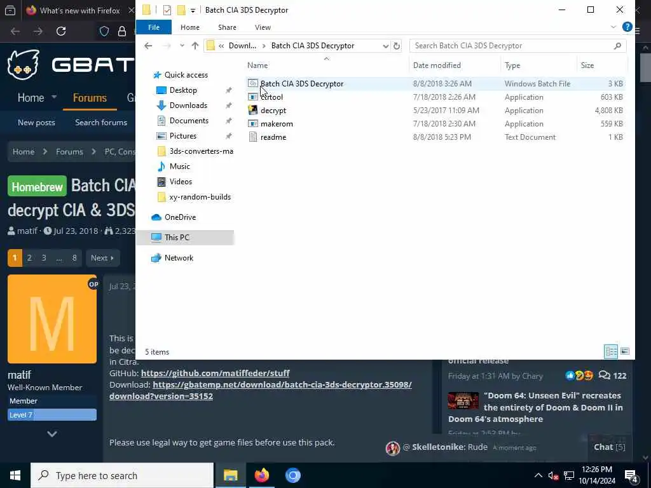Expand matif user info chevron
The width and height of the screenshot is (651, 488).
[52, 433]
